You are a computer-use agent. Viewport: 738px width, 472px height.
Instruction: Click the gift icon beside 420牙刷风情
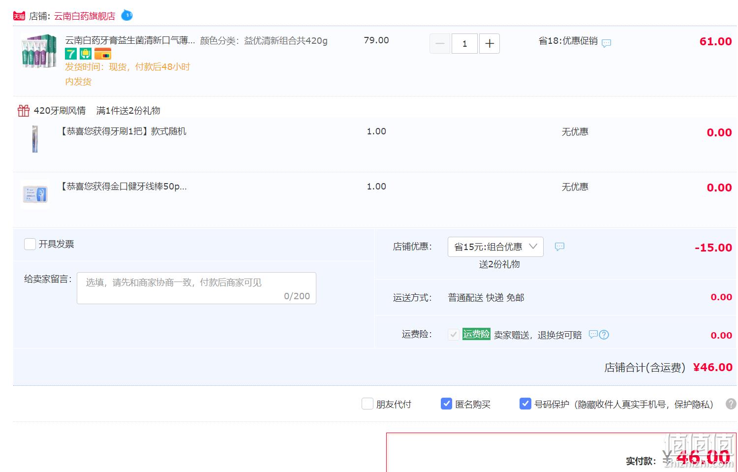(x=24, y=110)
